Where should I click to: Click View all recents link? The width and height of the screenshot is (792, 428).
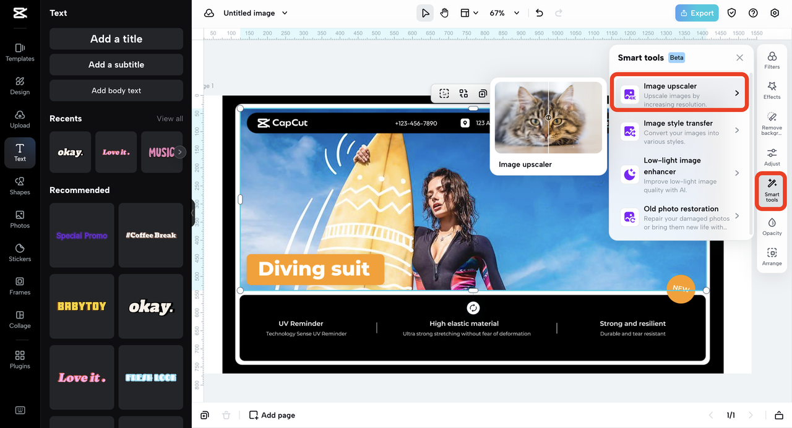tap(170, 119)
